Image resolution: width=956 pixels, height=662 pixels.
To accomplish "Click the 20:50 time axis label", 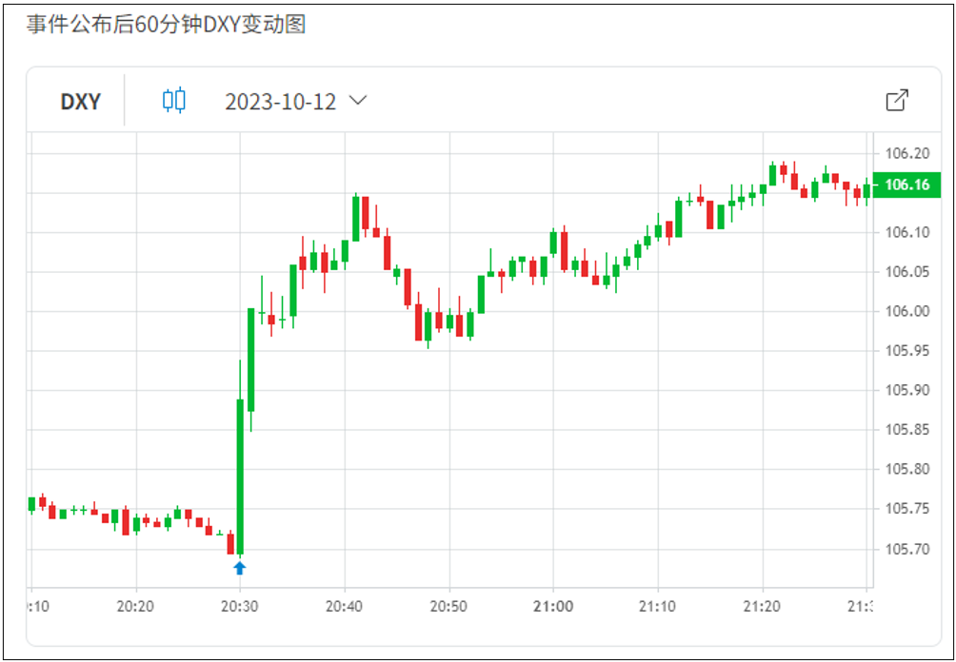I will (x=448, y=606).
